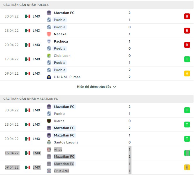The width and height of the screenshot is (195, 177).
Task: Open Santos Laguna team name link
Action: (x=66, y=142)
